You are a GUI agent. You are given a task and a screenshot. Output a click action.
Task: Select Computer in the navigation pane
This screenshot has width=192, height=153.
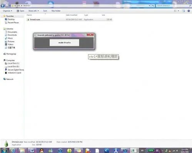[x=10, y=60]
